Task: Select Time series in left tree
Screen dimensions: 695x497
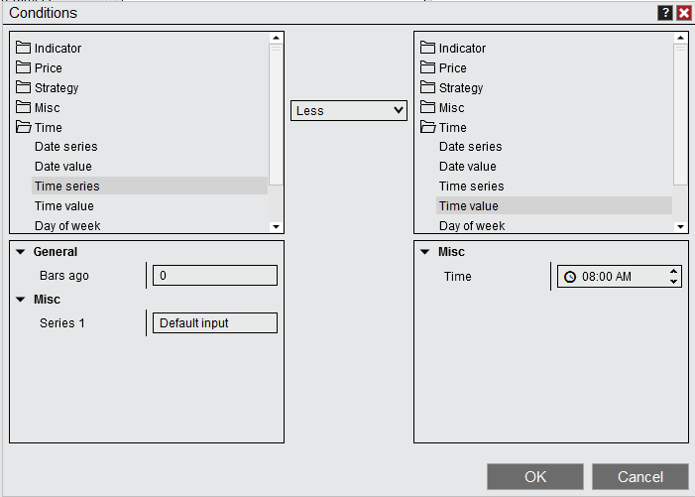Action: click(x=150, y=186)
